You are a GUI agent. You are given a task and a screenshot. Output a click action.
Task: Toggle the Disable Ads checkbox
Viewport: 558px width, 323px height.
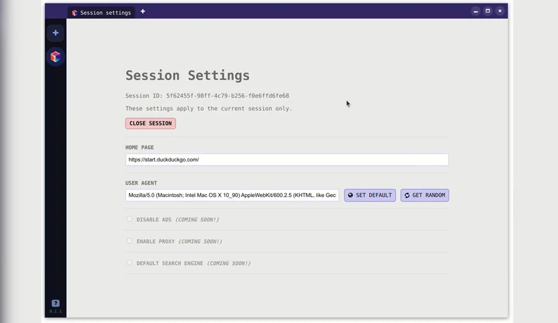point(129,219)
